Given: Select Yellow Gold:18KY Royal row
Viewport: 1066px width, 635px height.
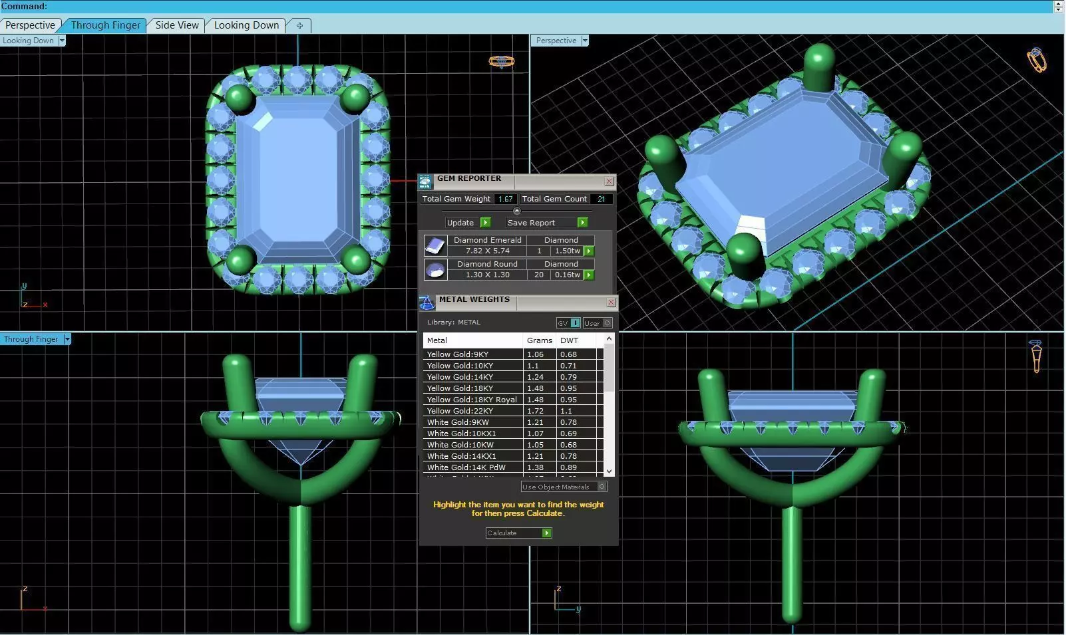Looking at the screenshot, I should click(x=513, y=400).
